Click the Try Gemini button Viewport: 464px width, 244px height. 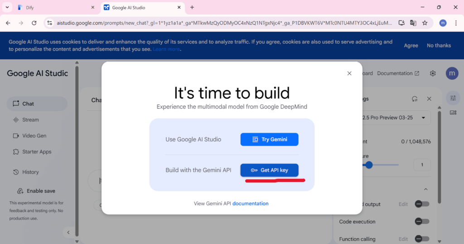(x=269, y=139)
